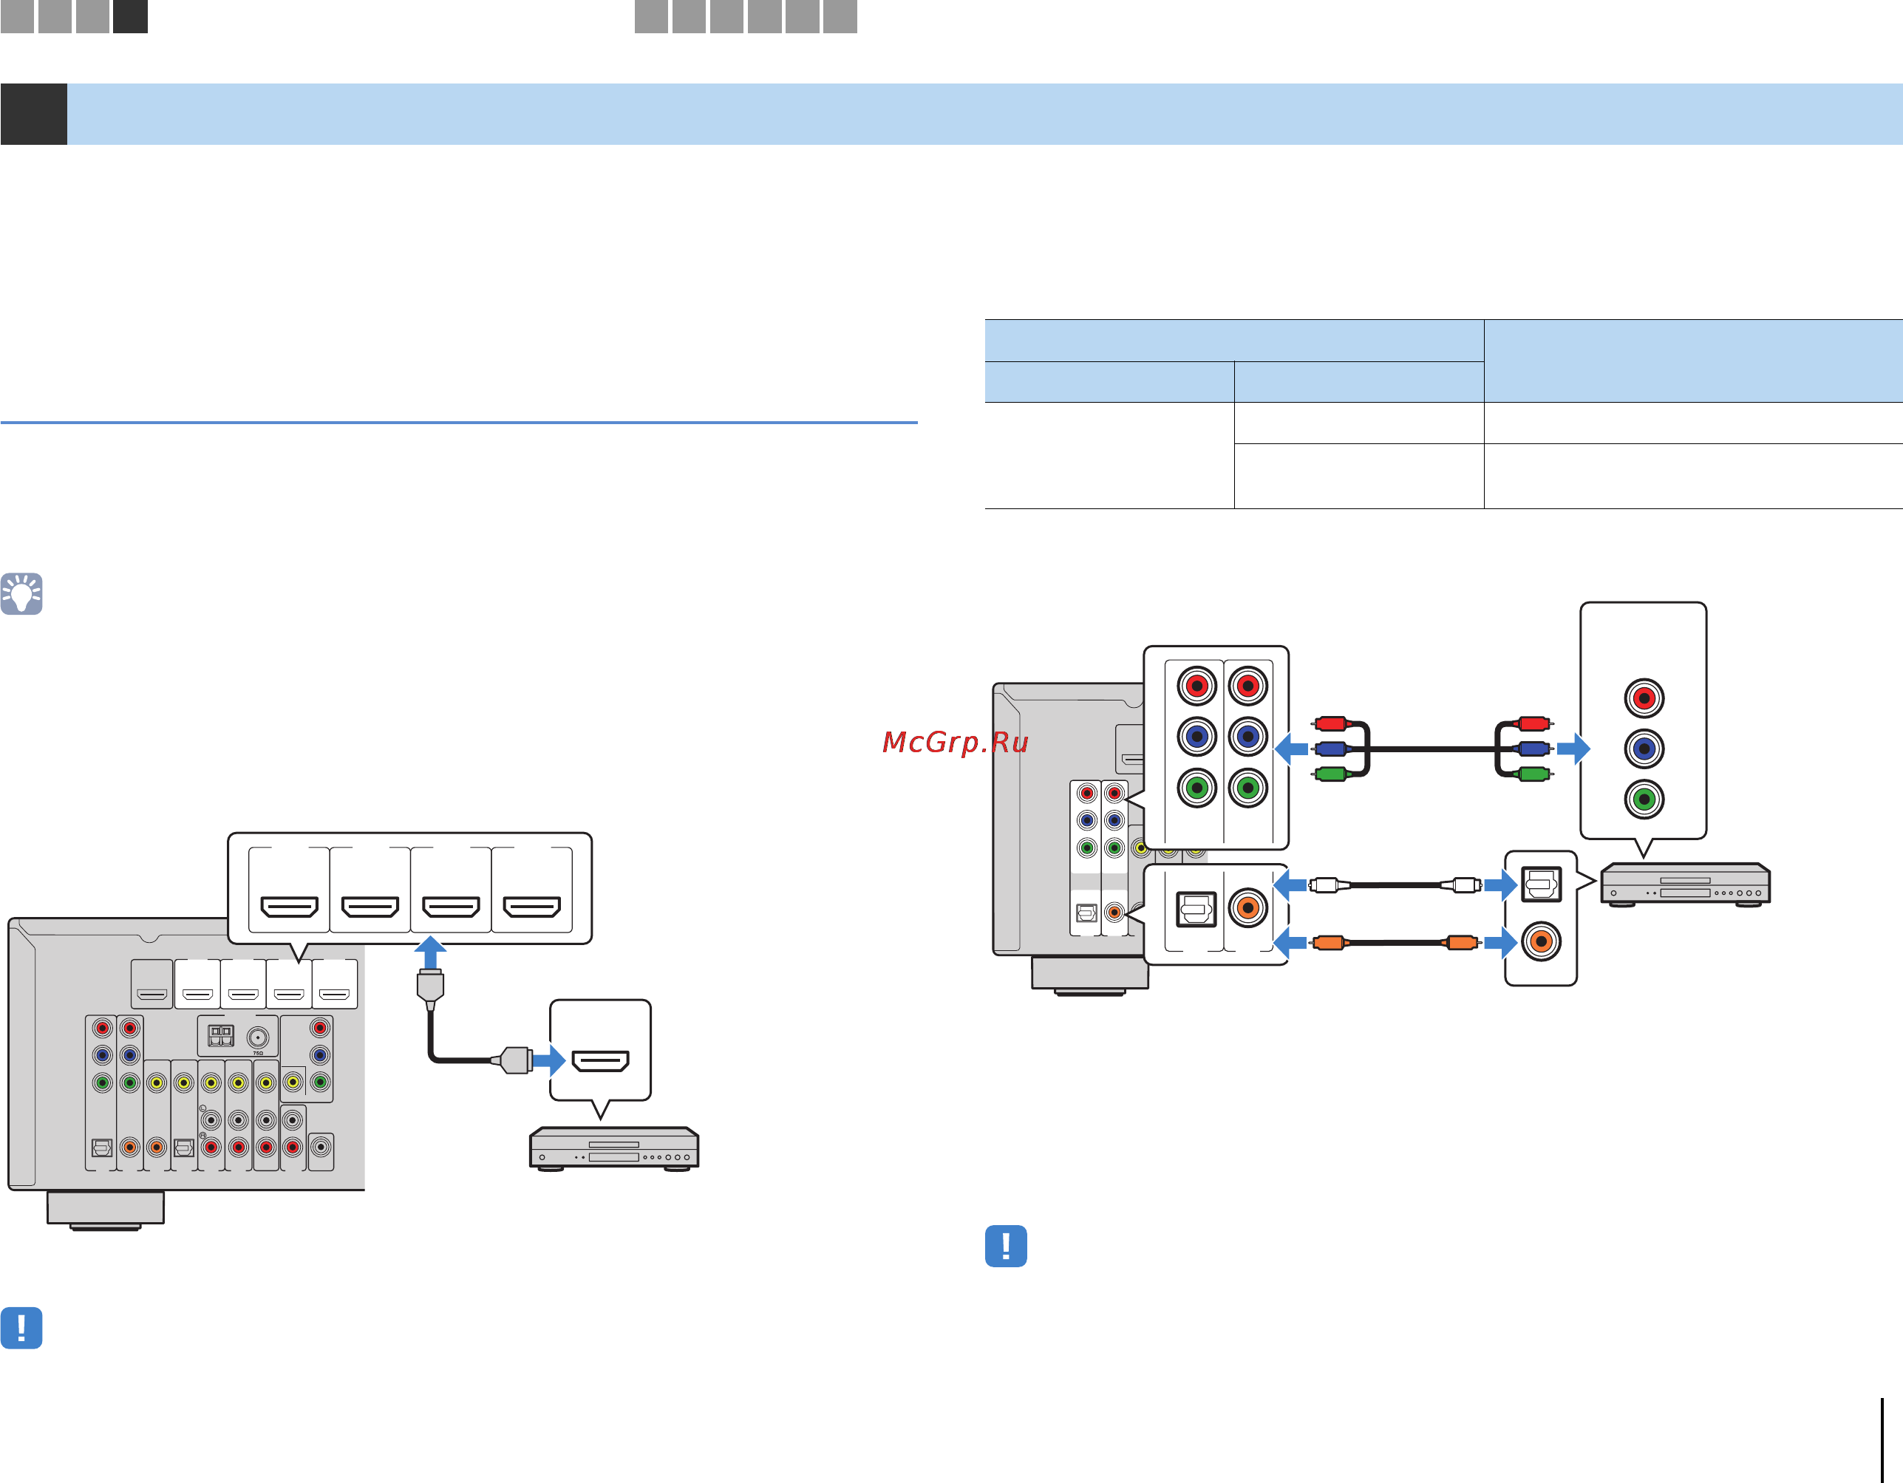Click the bottom-right green jack in the enlarged component callout
This screenshot has height=1483, width=1903.
(1247, 788)
